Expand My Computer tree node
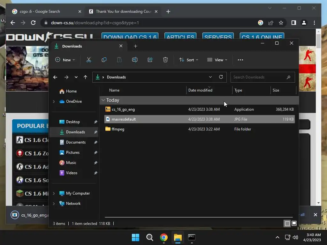 tap(54, 193)
